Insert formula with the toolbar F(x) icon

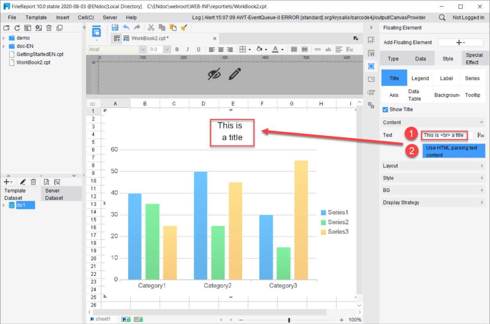(x=350, y=50)
